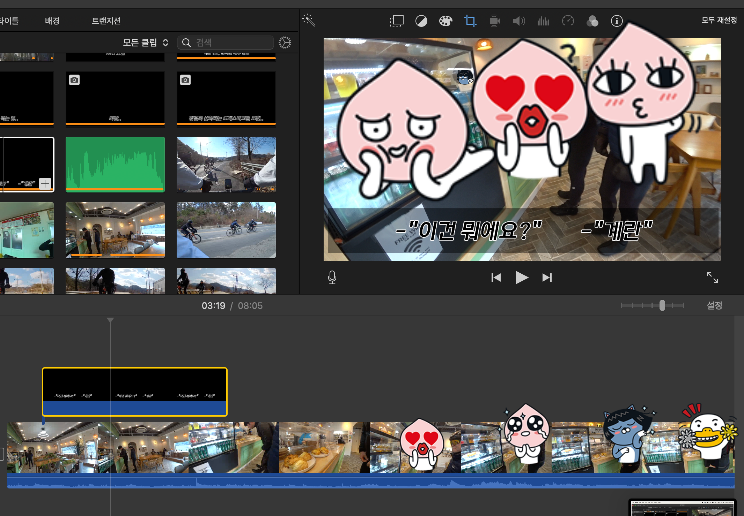Open the timeline 설정 options
This screenshot has height=516, width=744.
tap(714, 305)
